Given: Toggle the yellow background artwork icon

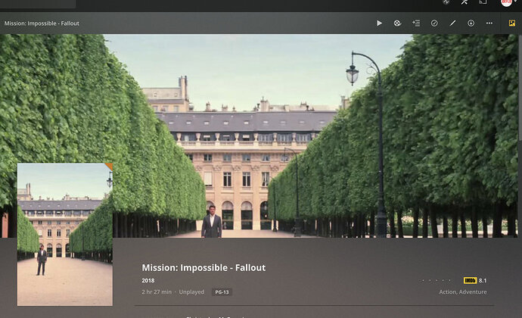Looking at the screenshot, I should 512,23.
